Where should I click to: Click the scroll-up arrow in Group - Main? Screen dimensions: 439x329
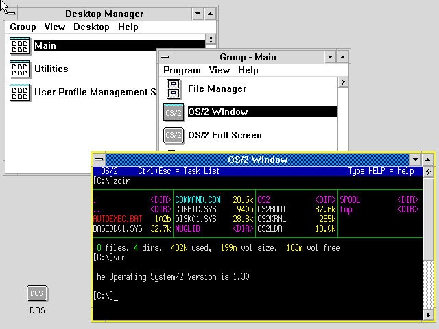343,82
